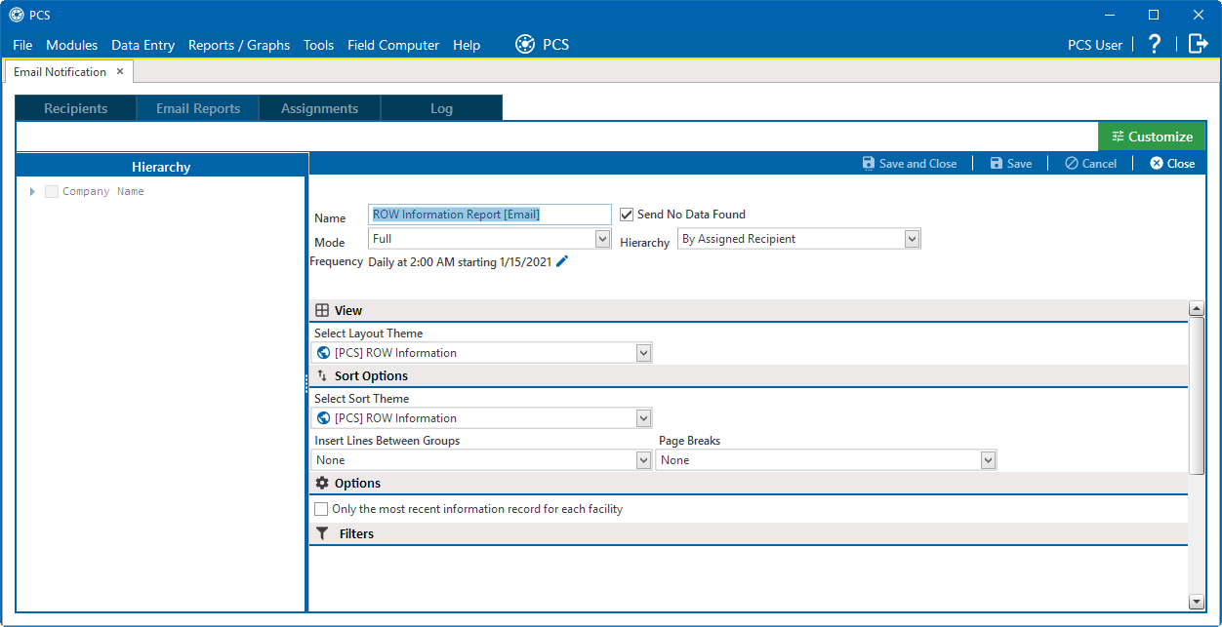Click the PCS logo in the menu bar
Screen dimensions: 1222x627
[526, 44]
